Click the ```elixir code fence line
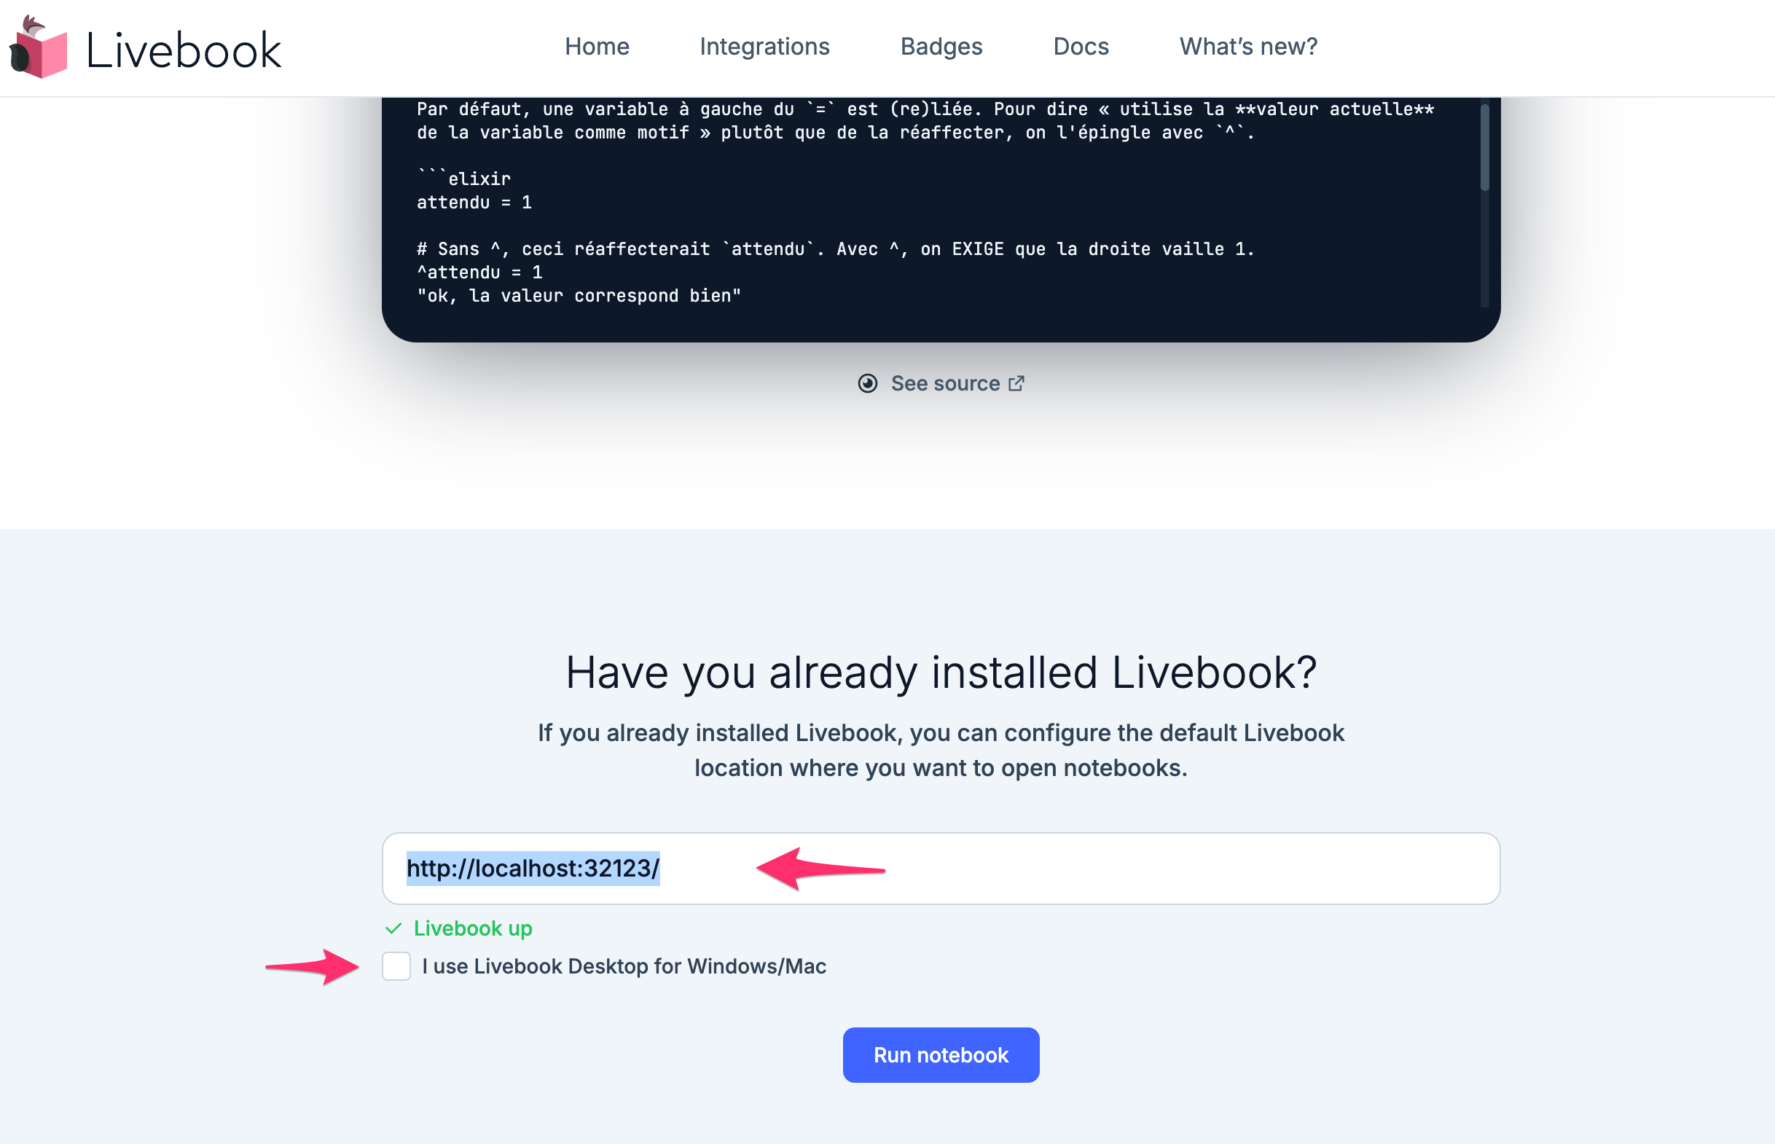This screenshot has width=1775, height=1144. point(463,179)
